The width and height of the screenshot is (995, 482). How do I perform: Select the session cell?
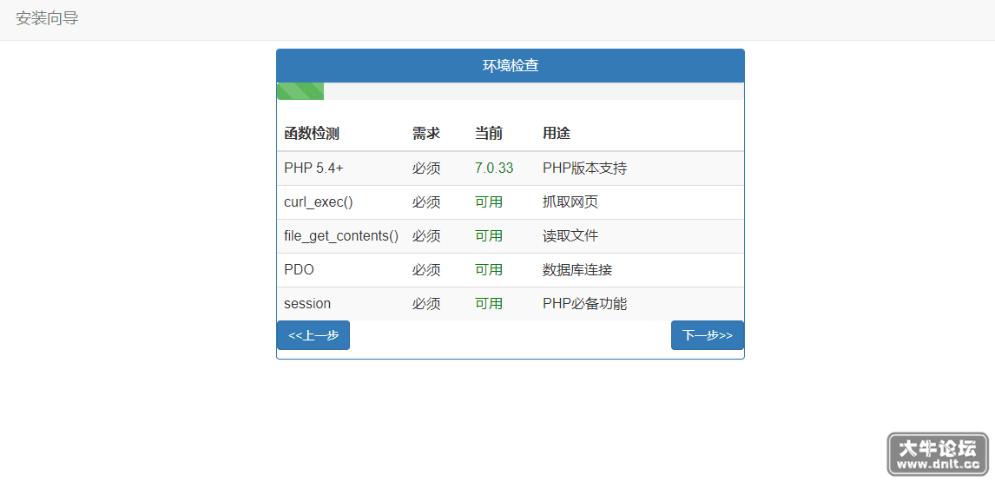[x=307, y=304]
